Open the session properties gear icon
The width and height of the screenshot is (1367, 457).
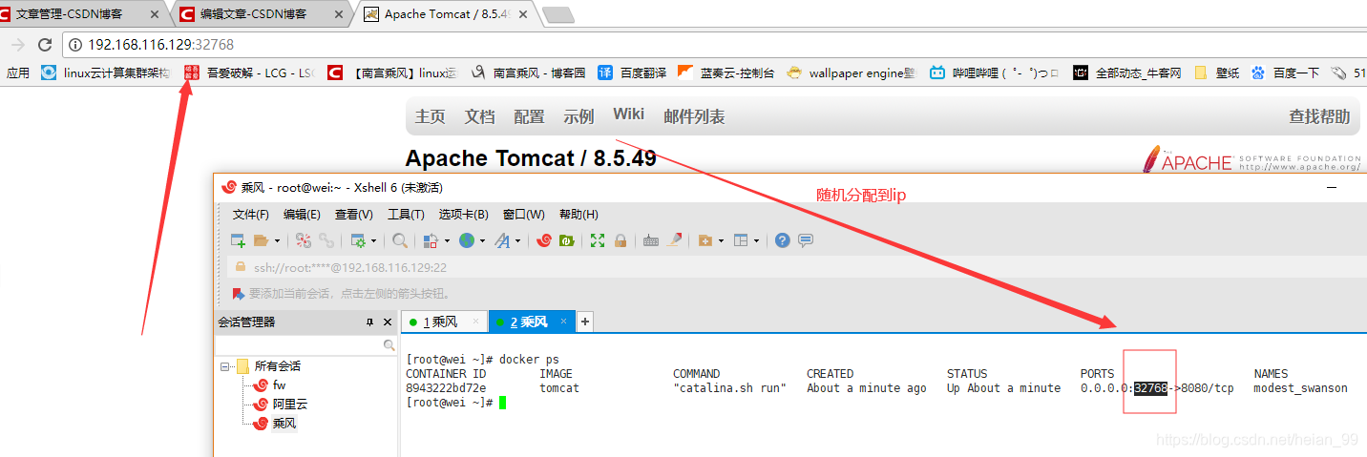[358, 240]
